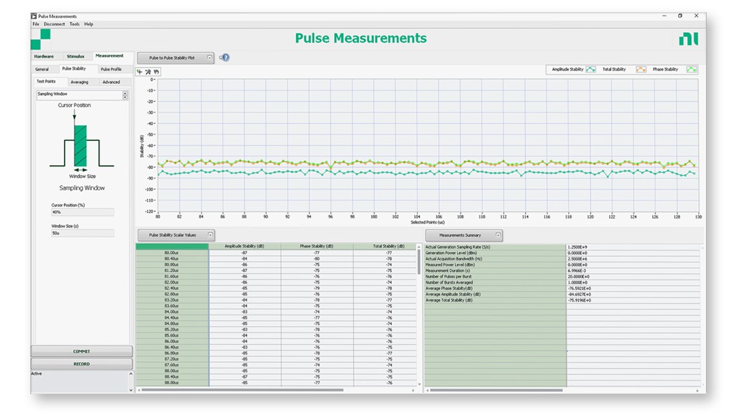Click the 2.5000E+6 bandwidth value
The height and width of the screenshot is (414, 737).
[x=578, y=259]
